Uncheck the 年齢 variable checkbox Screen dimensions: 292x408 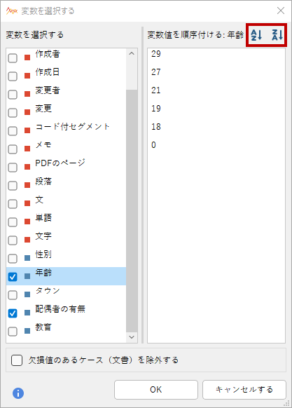click(13, 277)
